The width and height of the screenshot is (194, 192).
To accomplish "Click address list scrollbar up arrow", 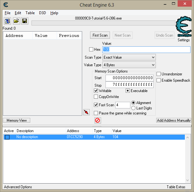I will click(x=188, y=137).
